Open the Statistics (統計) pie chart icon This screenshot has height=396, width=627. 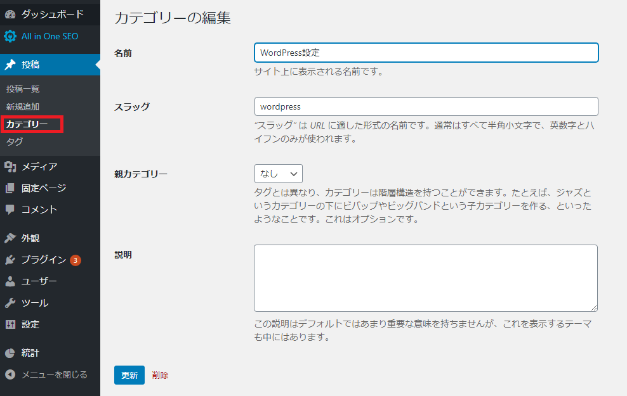(10, 353)
